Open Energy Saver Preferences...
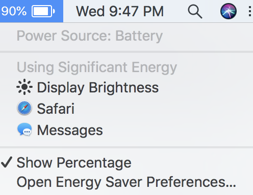253x195 pixels. pyautogui.click(x=127, y=182)
